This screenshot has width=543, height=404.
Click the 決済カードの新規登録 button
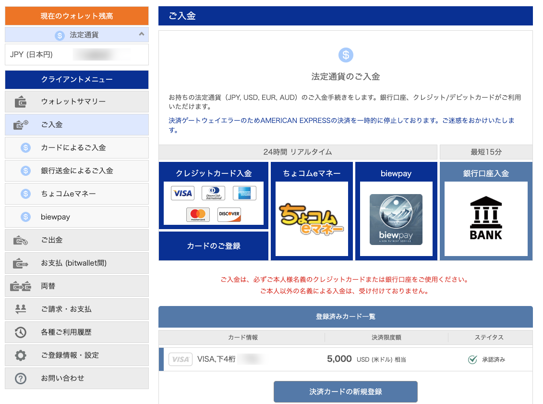pyautogui.click(x=345, y=392)
